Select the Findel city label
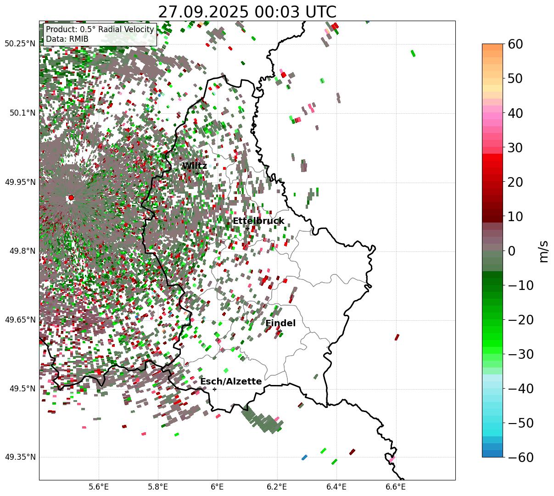This screenshot has height=496, width=554. [280, 323]
